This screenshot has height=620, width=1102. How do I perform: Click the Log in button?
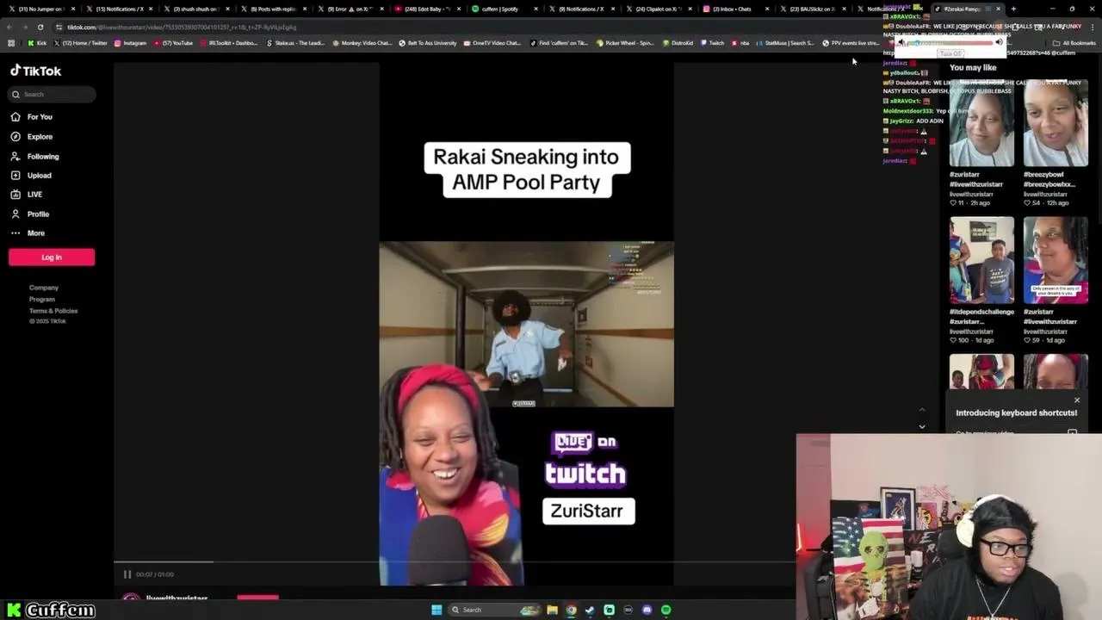(x=52, y=257)
